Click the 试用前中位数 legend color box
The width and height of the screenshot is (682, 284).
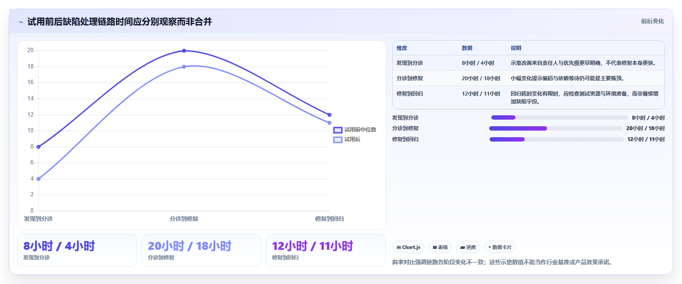[x=338, y=130]
